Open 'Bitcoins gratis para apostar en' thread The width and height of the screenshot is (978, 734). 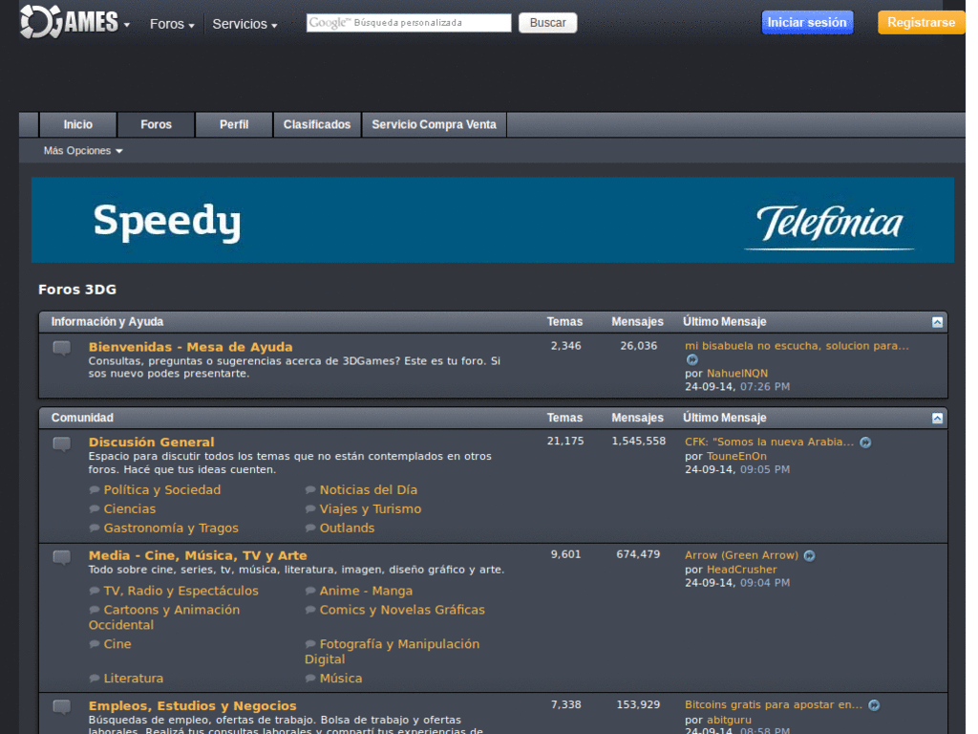774,704
